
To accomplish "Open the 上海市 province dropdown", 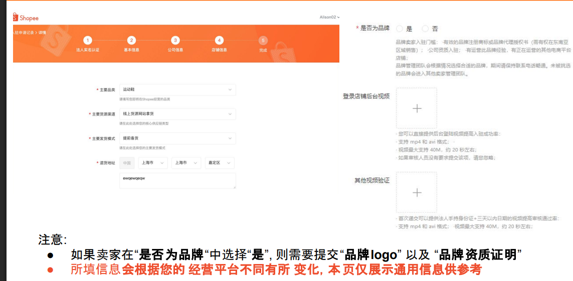I will tap(153, 163).
